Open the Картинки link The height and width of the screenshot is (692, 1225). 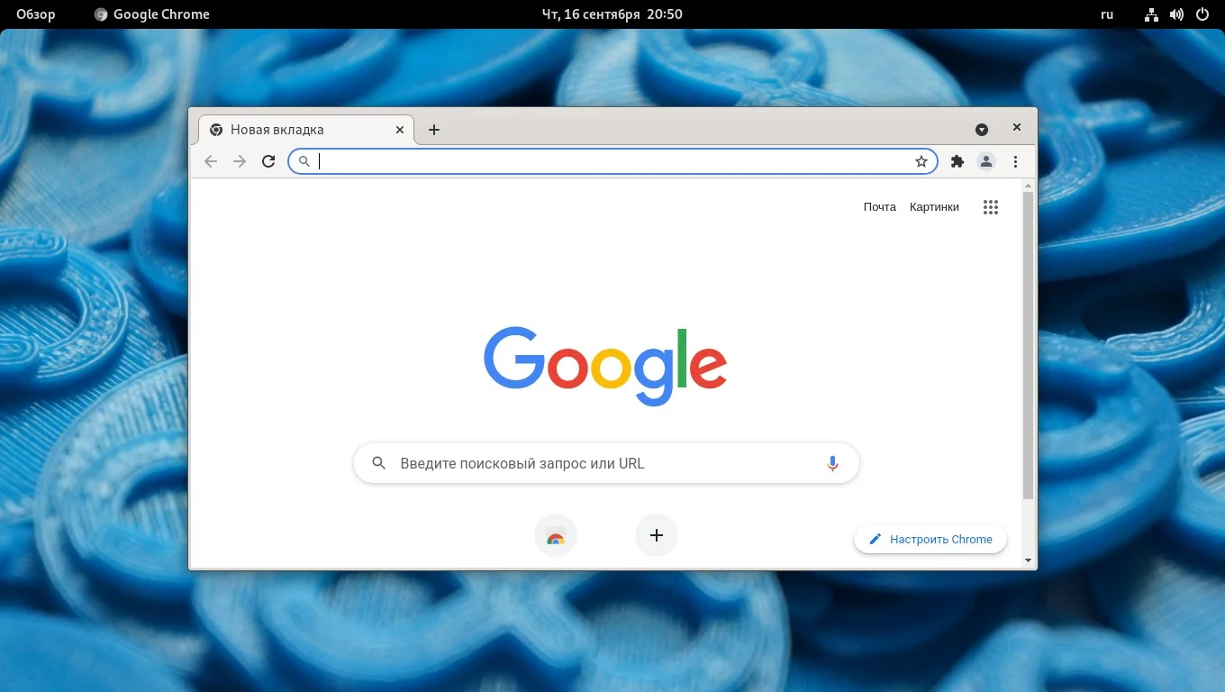(x=934, y=206)
